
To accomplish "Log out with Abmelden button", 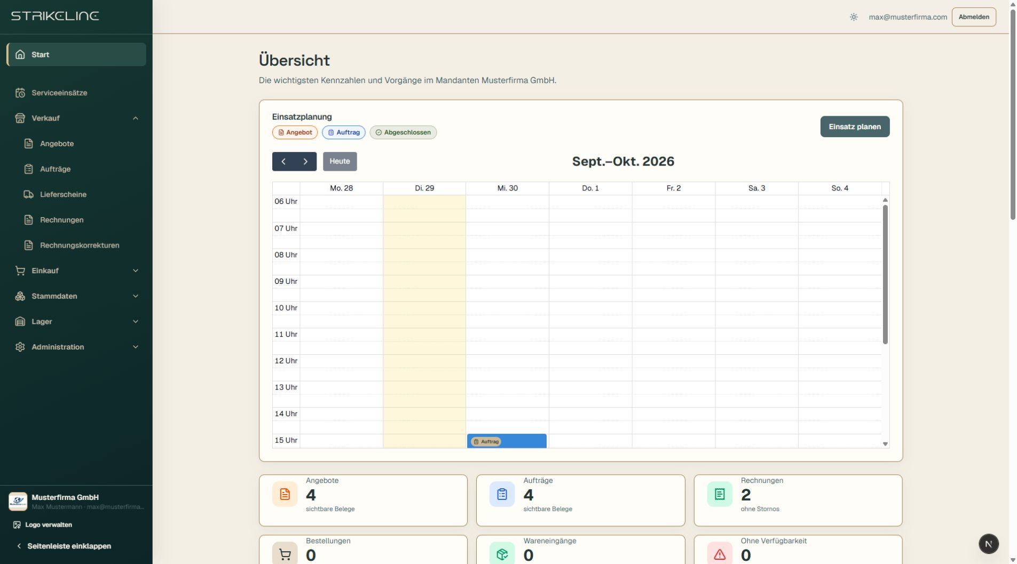I will click(x=974, y=17).
